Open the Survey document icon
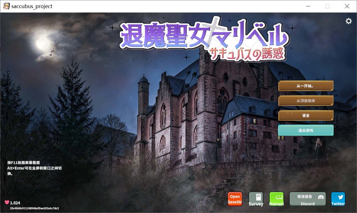 coord(256,199)
